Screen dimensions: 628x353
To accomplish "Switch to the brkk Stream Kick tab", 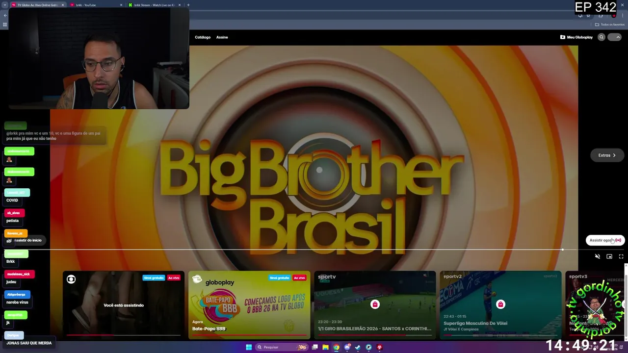I will pos(154,5).
